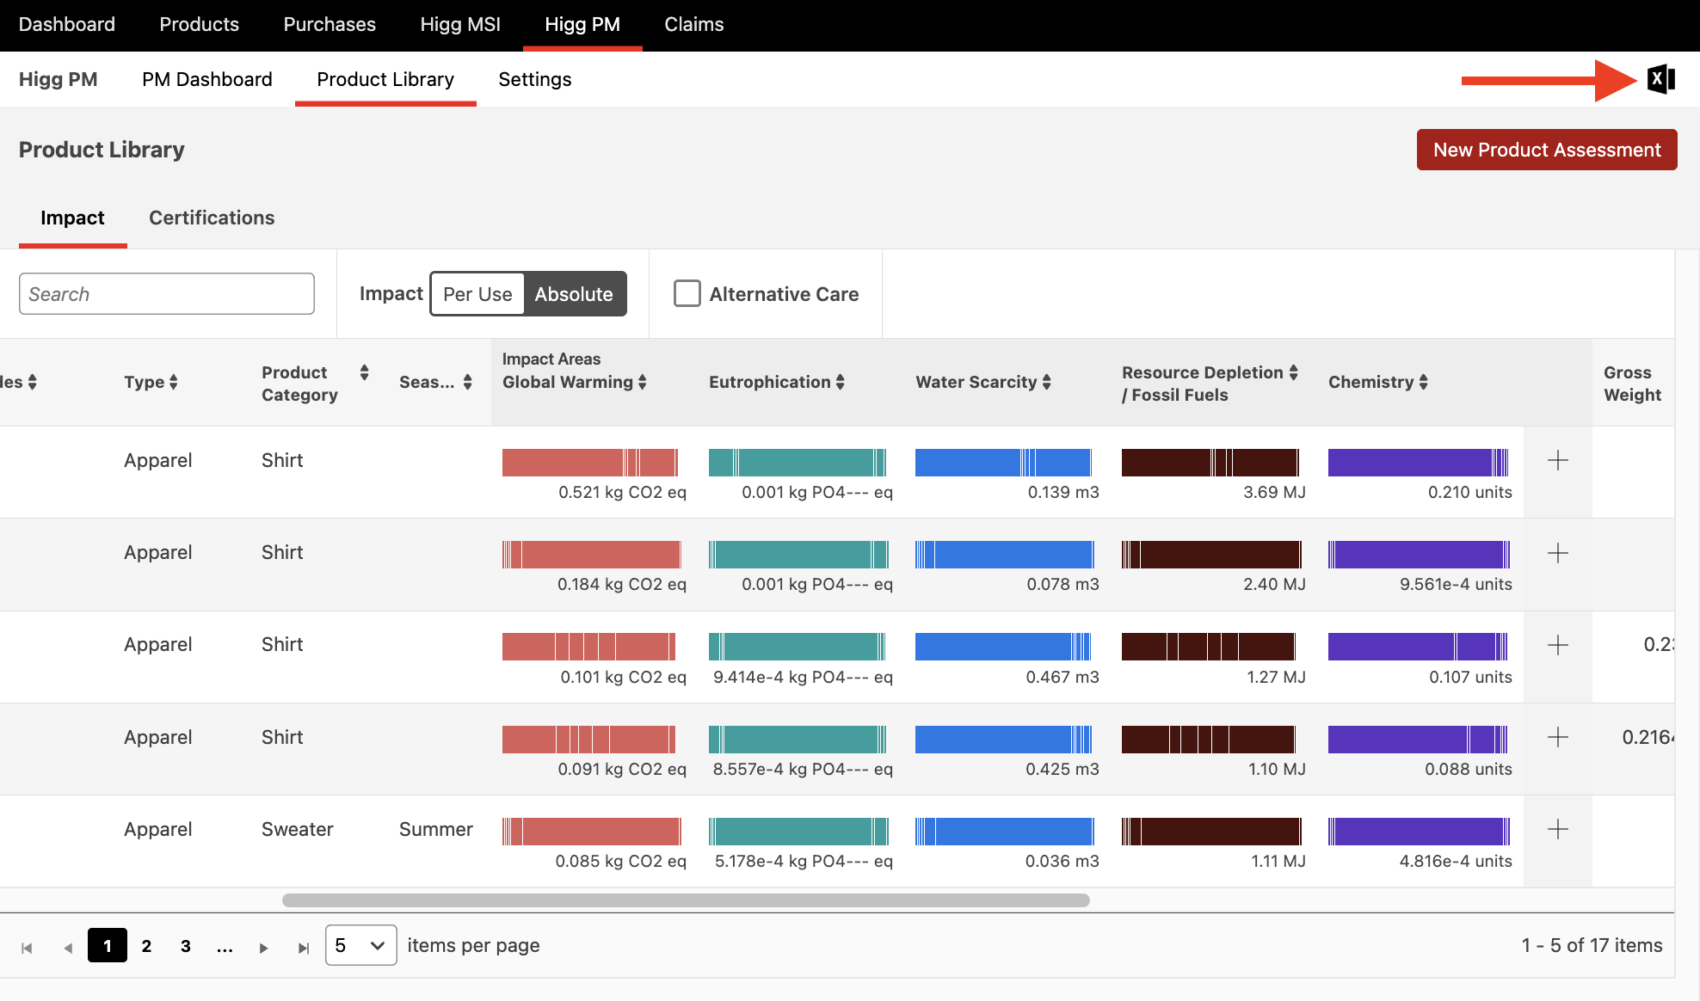This screenshot has height=1001, width=1700.
Task: Click the teal Eutrophication bar for 8.557e-4 kg
Action: pyautogui.click(x=798, y=740)
